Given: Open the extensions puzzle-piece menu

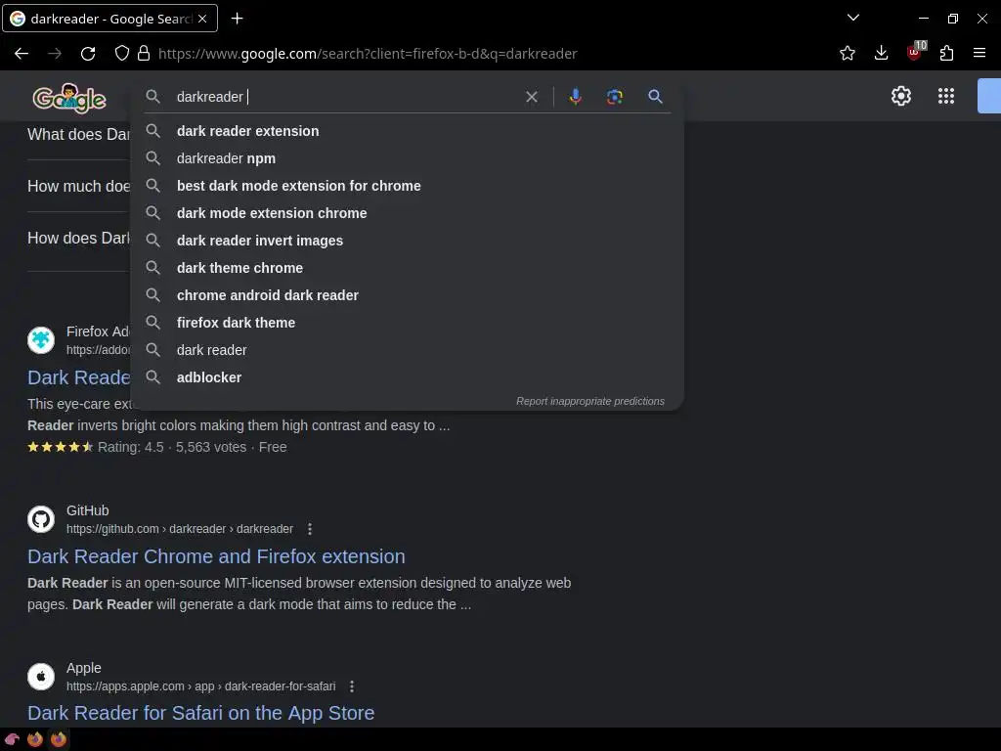Looking at the screenshot, I should pos(946,53).
